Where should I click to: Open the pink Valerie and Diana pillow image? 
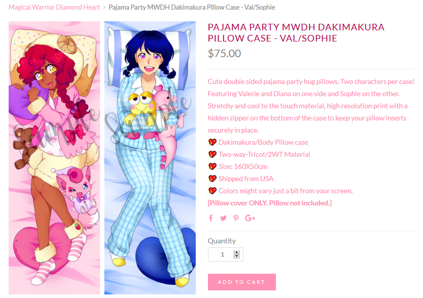click(x=54, y=158)
